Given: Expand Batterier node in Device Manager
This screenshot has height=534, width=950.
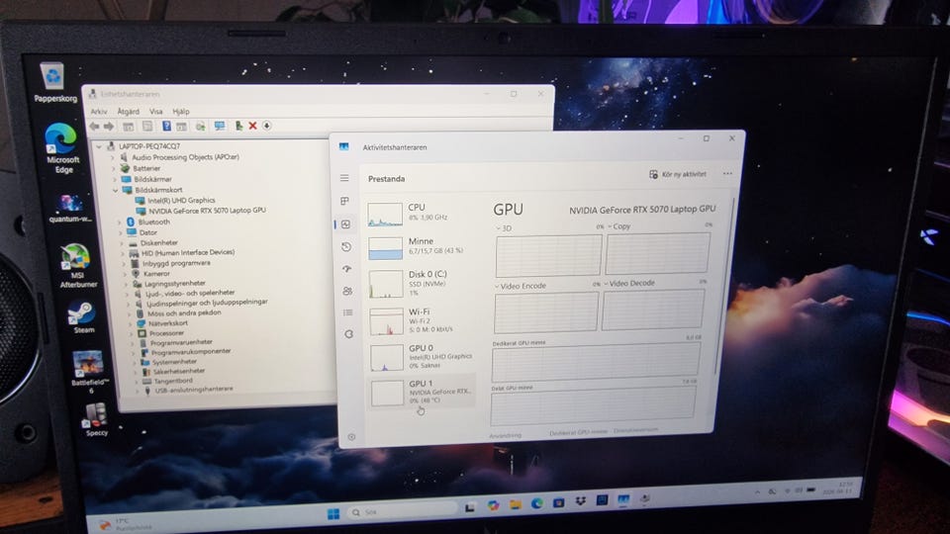Looking at the screenshot, I should pyautogui.click(x=113, y=168).
